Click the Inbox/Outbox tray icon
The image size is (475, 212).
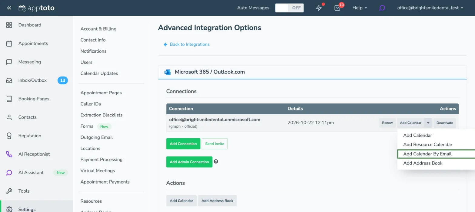click(9, 80)
